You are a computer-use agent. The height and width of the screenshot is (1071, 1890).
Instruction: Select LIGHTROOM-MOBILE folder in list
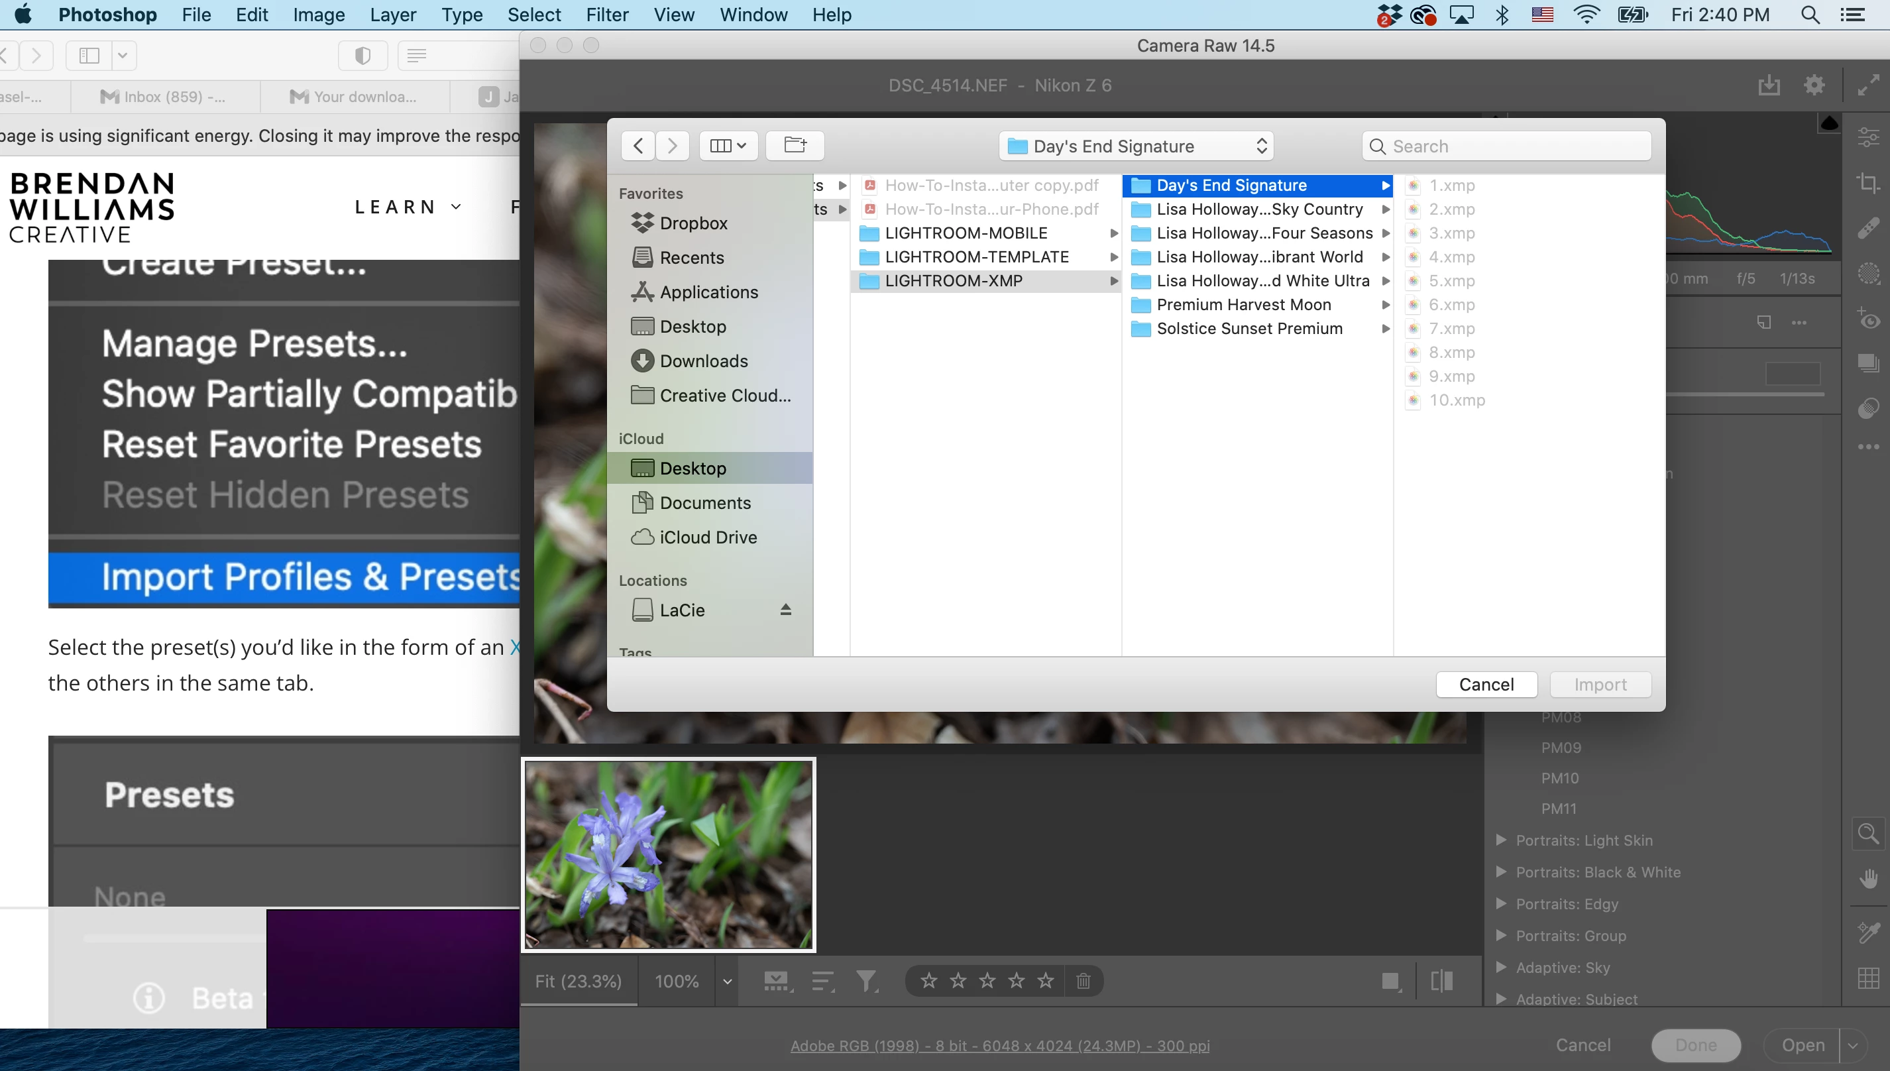pyautogui.click(x=966, y=233)
